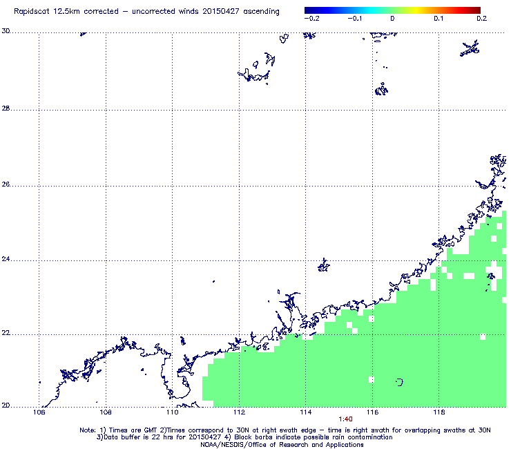The width and height of the screenshot is (511, 449).
Task: Click the 26 latitude axis label
Action: coord(6,184)
